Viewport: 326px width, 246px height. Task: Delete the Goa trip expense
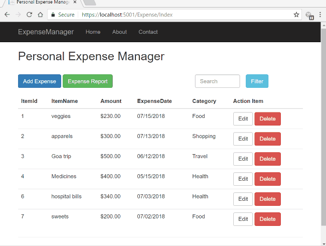[267, 159]
